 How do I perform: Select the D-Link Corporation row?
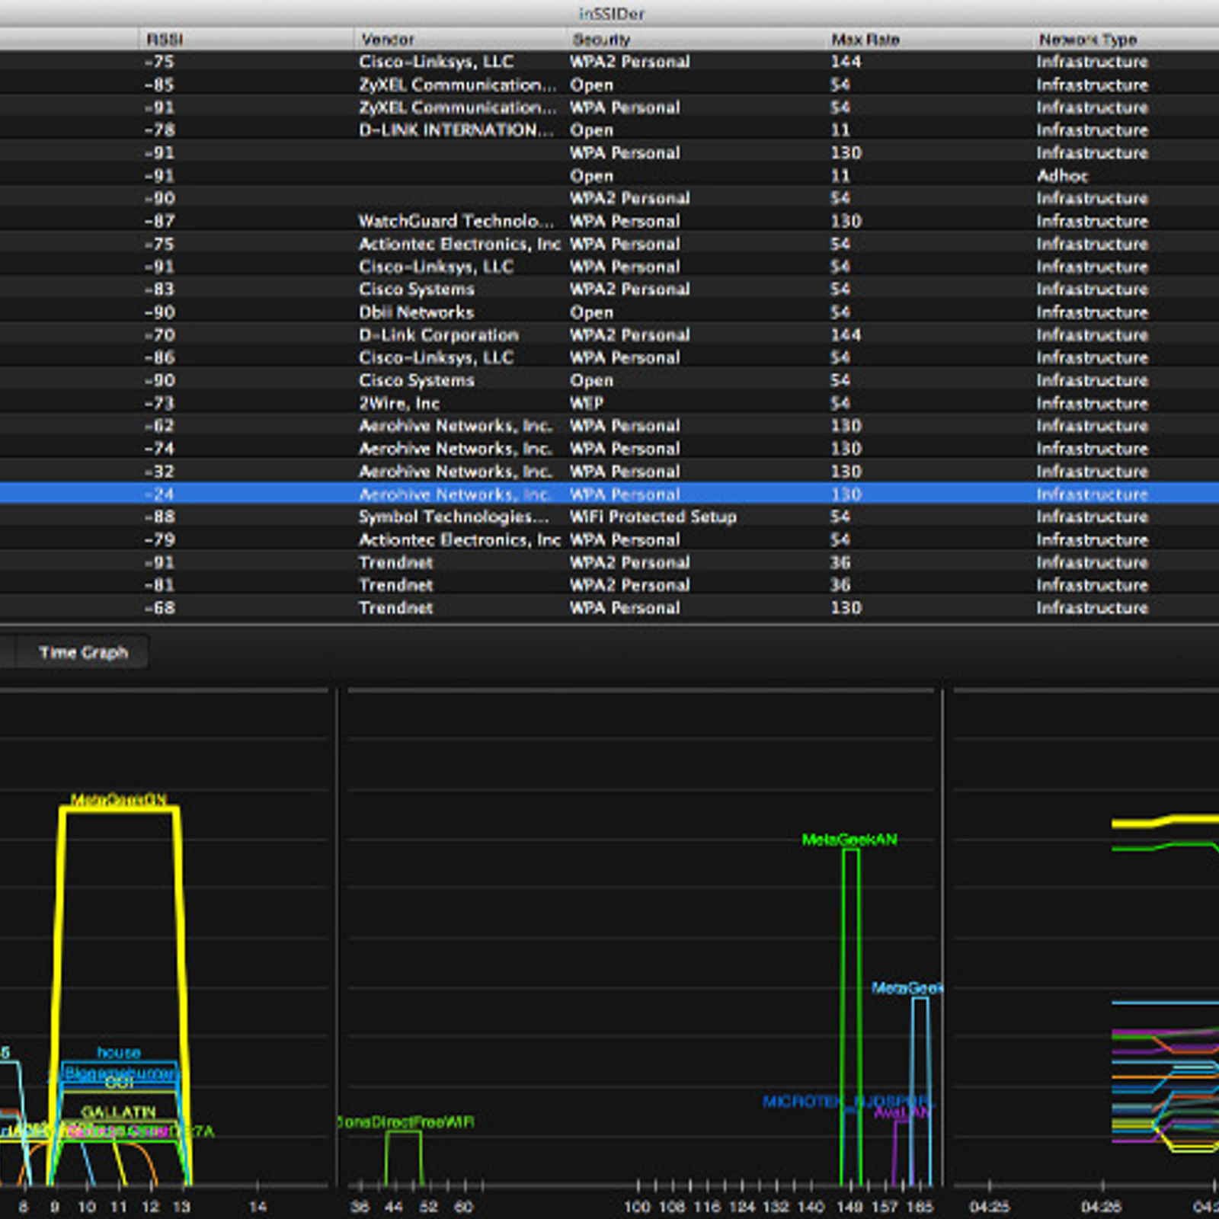(609, 335)
